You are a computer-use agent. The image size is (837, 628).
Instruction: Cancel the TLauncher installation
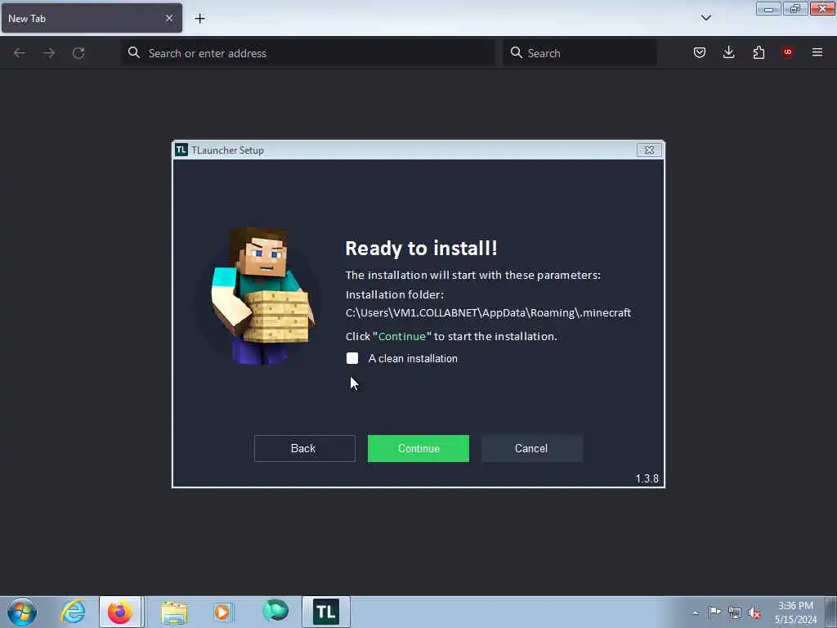(531, 449)
